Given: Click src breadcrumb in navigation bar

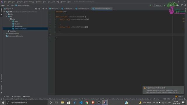Looking at the screenshot, I should pyautogui.click(x=8, y=5).
